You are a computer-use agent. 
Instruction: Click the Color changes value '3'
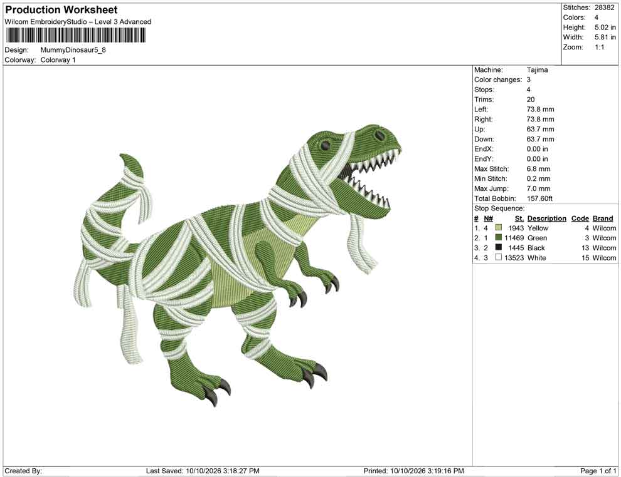pyautogui.click(x=528, y=80)
